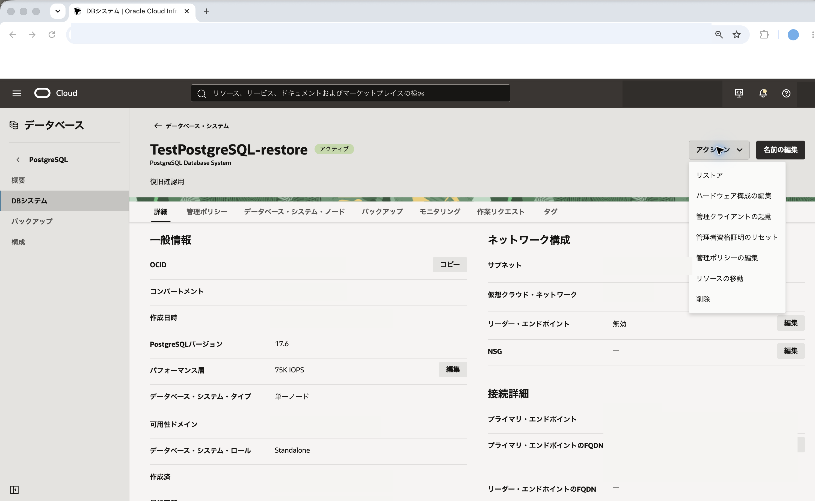The height and width of the screenshot is (501, 815).
Task: Open the Cloud Shell developer tools icon
Action: click(x=739, y=93)
